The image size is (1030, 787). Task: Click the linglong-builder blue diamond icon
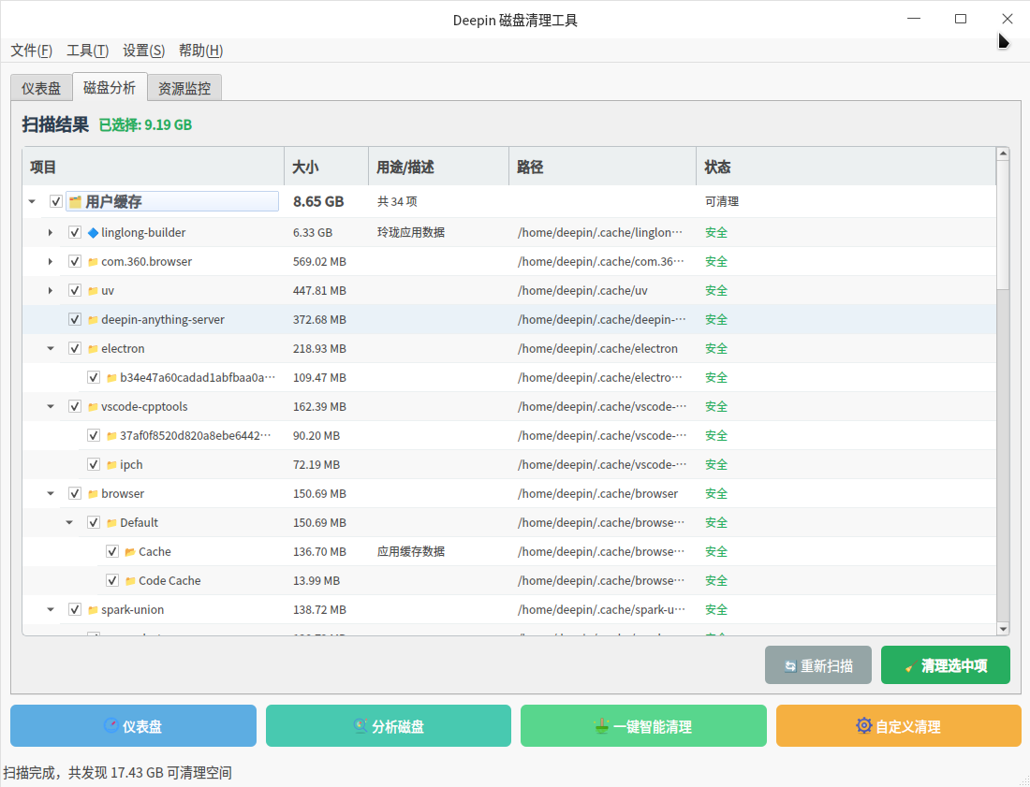pos(93,233)
